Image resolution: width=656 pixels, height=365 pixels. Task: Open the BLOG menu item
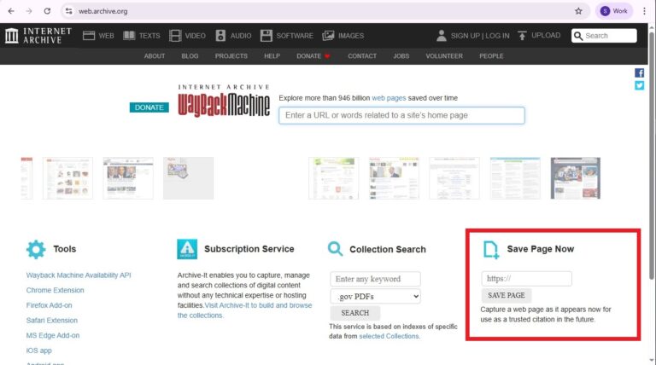click(x=190, y=56)
